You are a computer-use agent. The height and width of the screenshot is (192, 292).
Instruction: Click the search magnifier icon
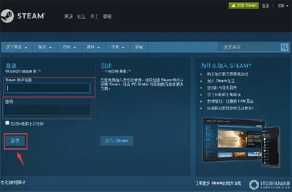[284, 47]
